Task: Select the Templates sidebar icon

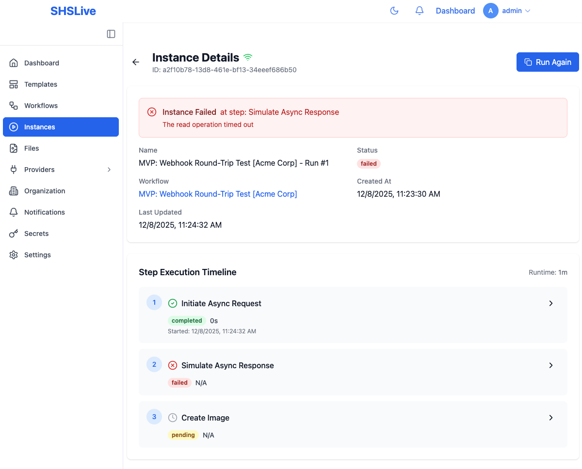Action: [x=14, y=84]
